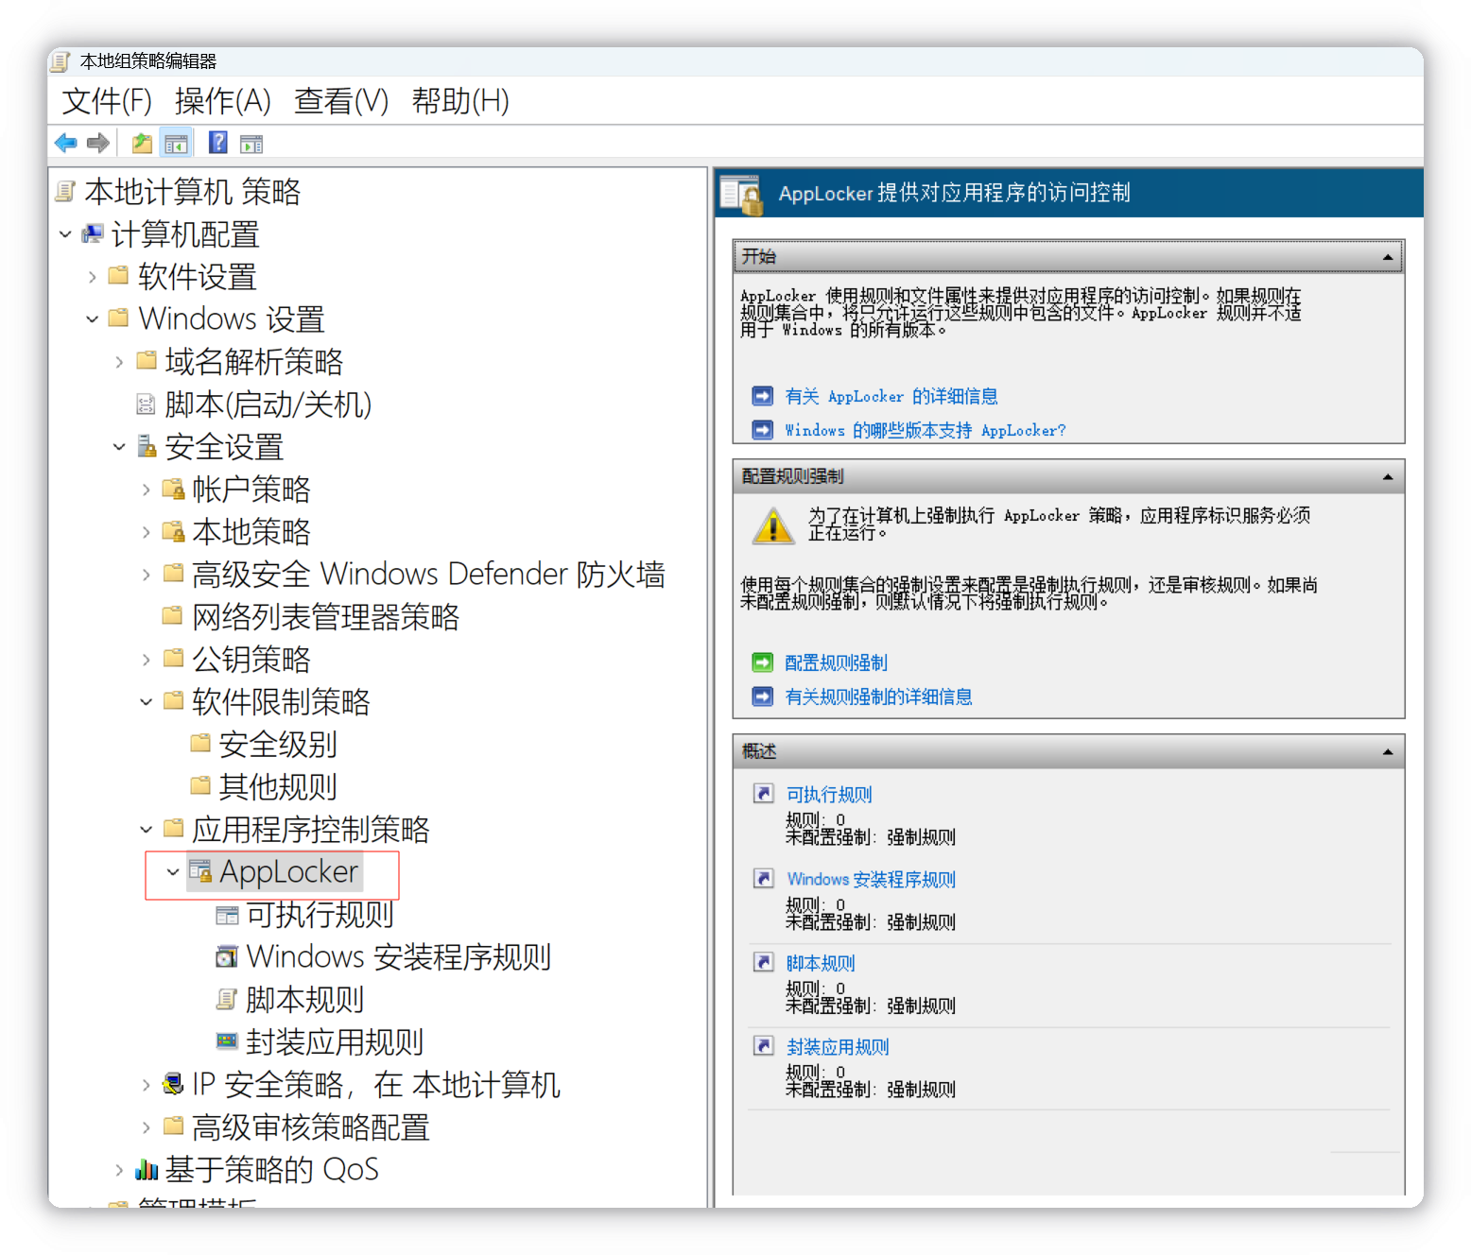The image size is (1471, 1255).
Task: Open Windows 安装程序规则 overview link
Action: point(872,879)
